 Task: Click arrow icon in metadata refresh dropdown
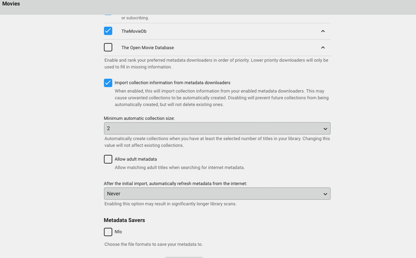325,194
